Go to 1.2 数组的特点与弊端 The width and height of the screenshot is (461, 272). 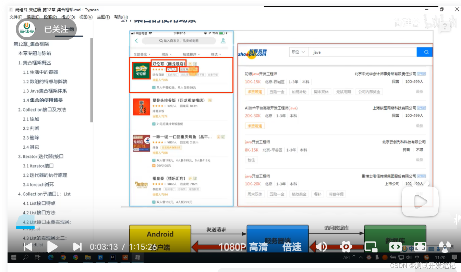tap(45, 81)
